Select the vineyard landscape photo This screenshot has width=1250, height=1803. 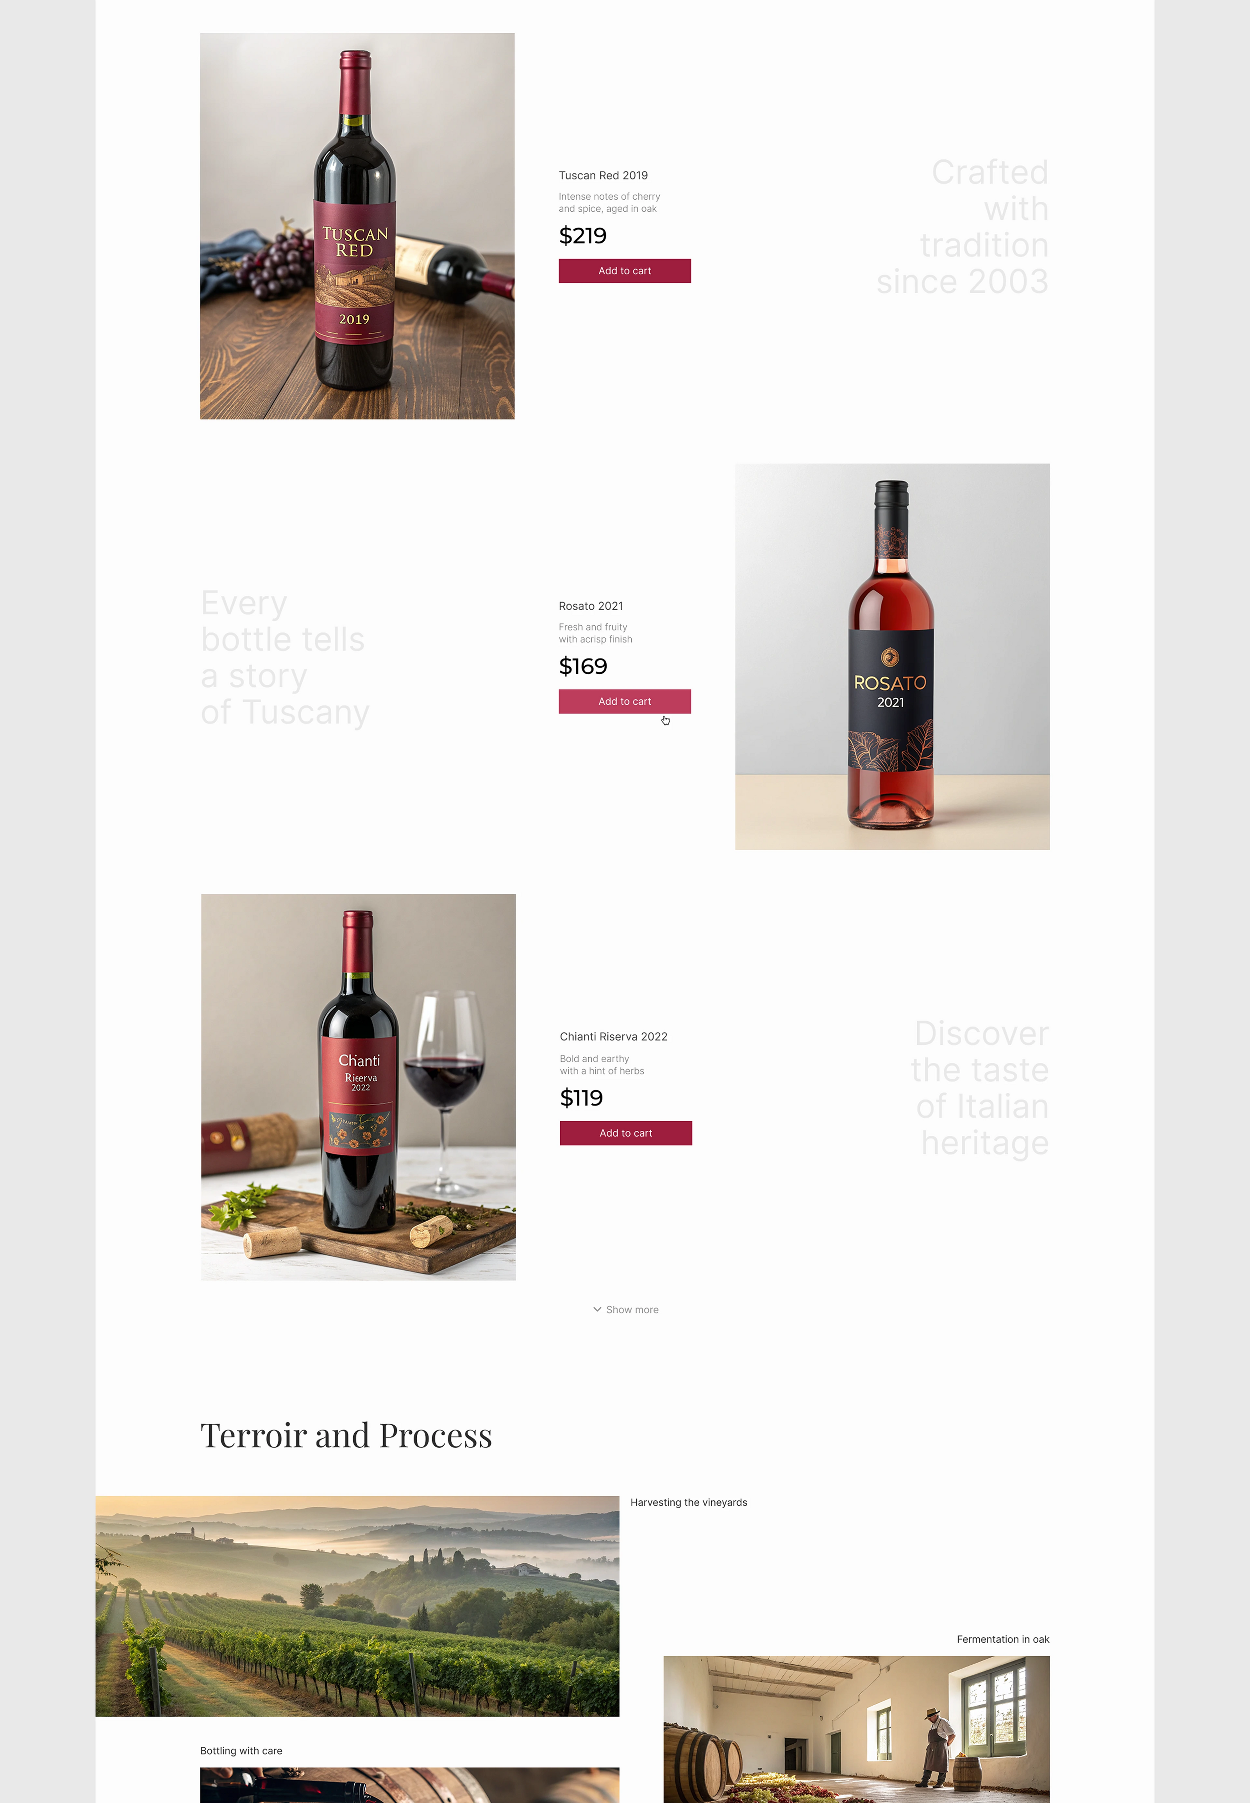click(x=357, y=1606)
